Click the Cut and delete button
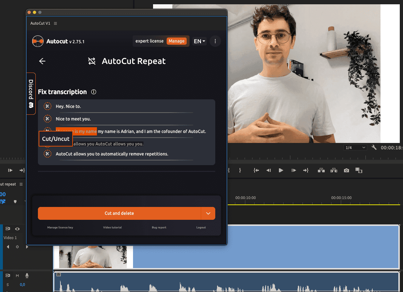 point(119,213)
